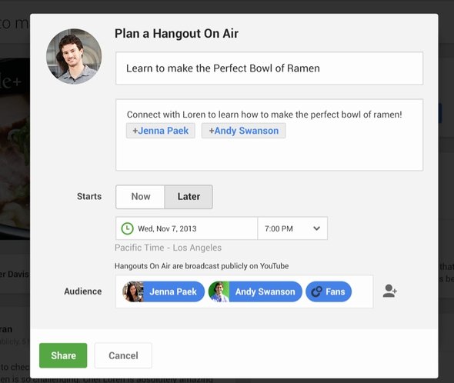Open the 7:00 PM time dropdown
Image resolution: width=454 pixels, height=383 pixels.
(292, 228)
